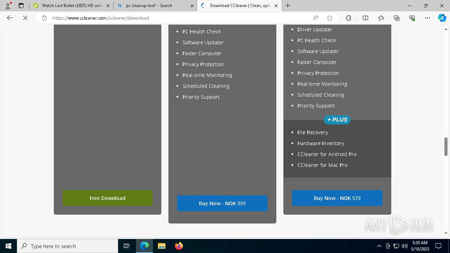Launch Firefox from the taskbar

(x=179, y=246)
